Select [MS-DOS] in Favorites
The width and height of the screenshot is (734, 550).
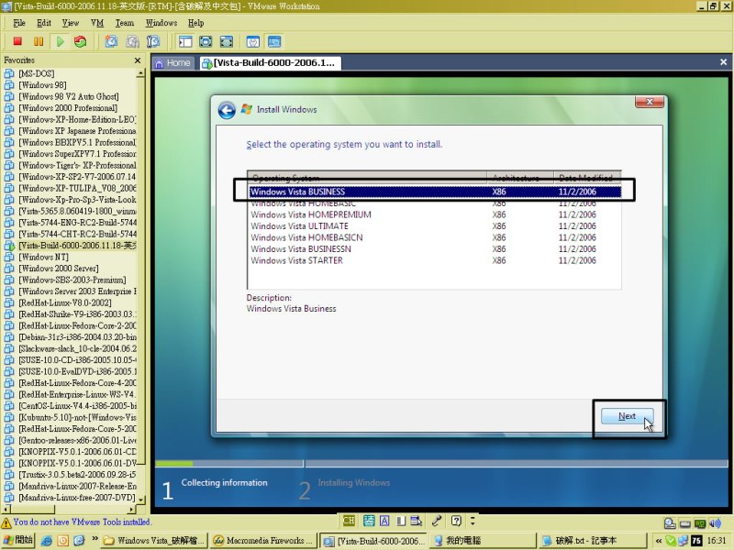pyautogui.click(x=36, y=74)
